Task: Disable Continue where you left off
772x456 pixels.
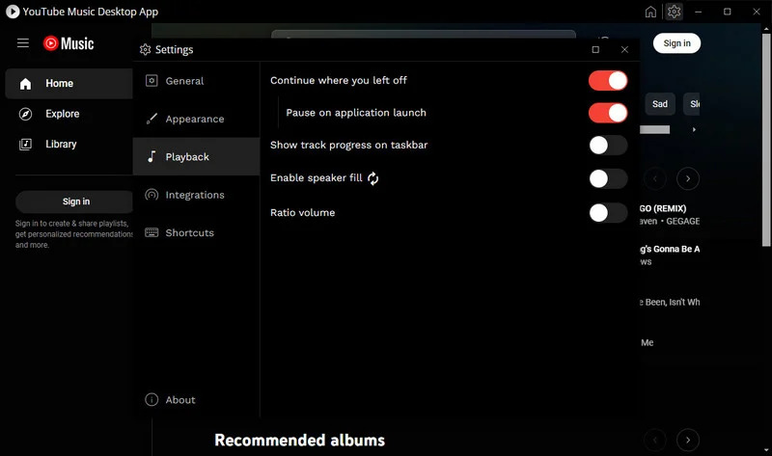Action: coord(608,81)
